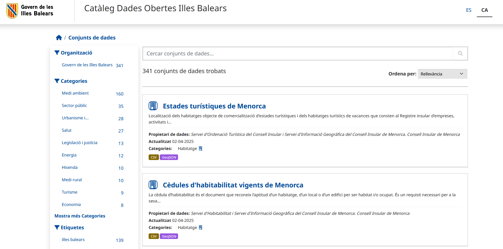
Task: Click the home breadcrumb icon
Action: click(x=59, y=38)
